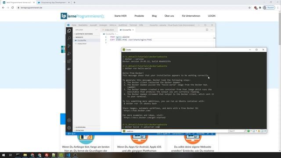The image size is (281, 158).
Task: Open the Extensions view in VS Code
Action: click(69, 61)
